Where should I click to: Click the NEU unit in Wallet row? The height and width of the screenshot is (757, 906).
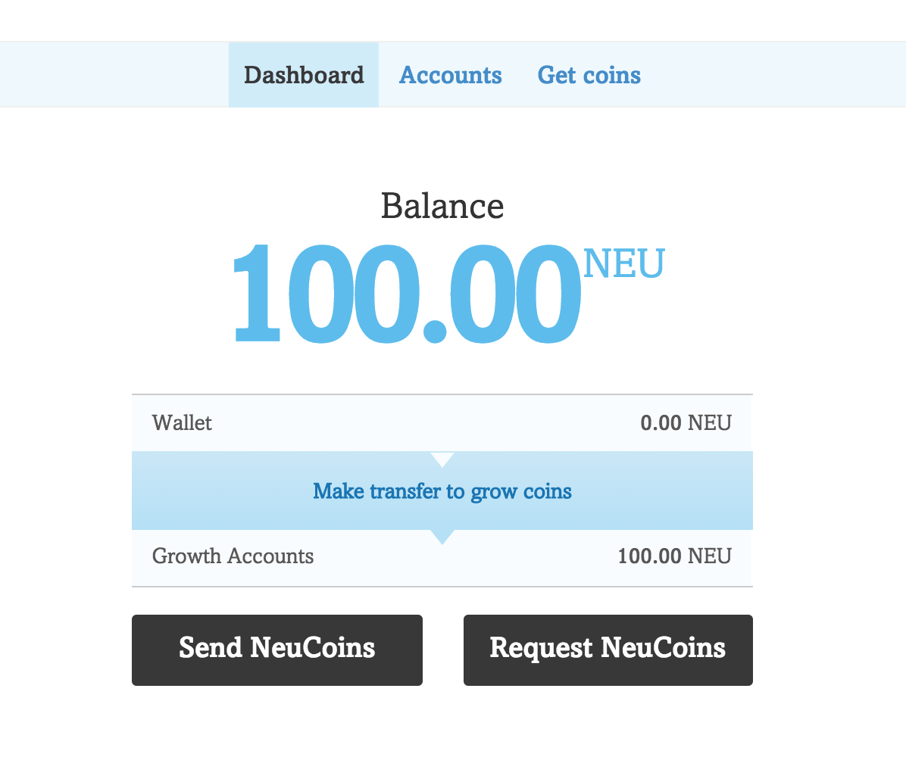[709, 422]
